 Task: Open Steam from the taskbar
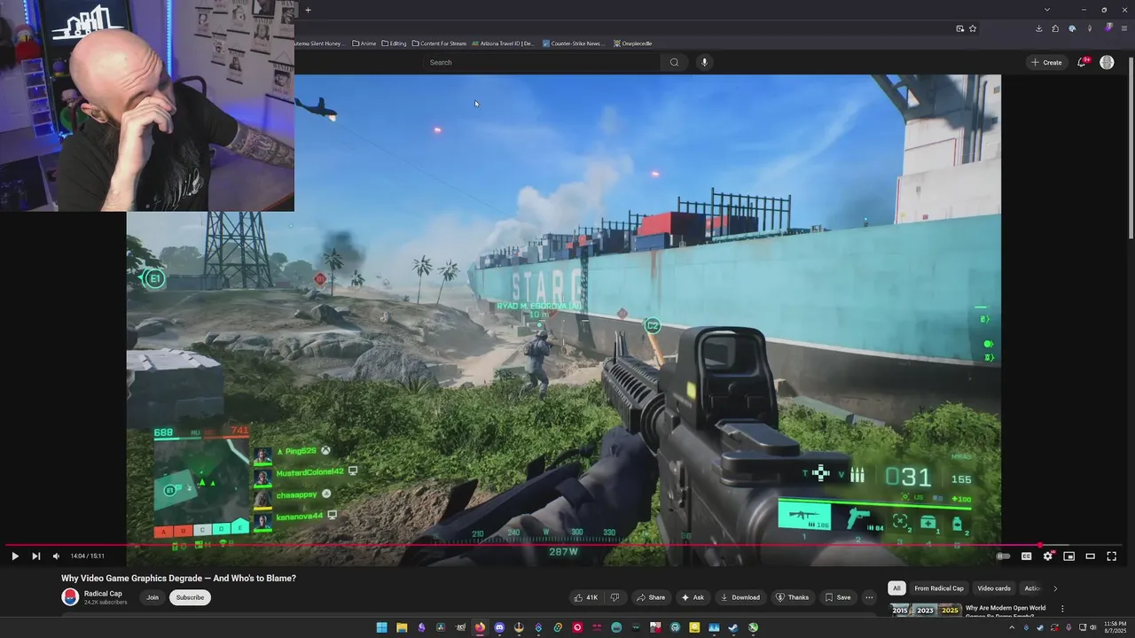click(733, 627)
